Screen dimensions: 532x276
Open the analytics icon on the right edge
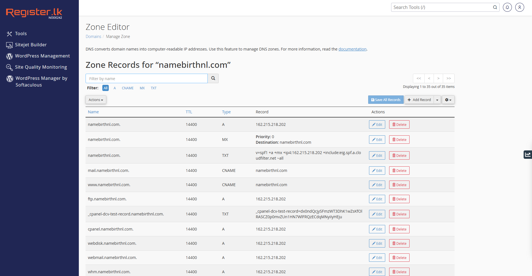pos(528,154)
